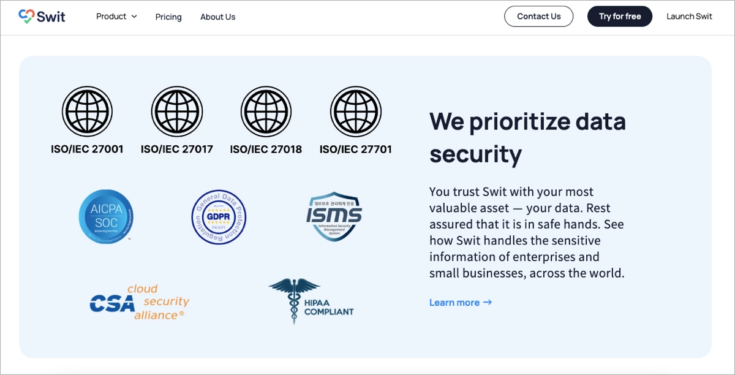Click the We prioritize data security heading
The height and width of the screenshot is (375, 735).
coord(527,137)
